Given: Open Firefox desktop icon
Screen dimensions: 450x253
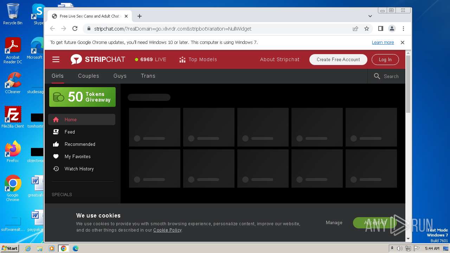Looking at the screenshot, I should click(x=13, y=152).
